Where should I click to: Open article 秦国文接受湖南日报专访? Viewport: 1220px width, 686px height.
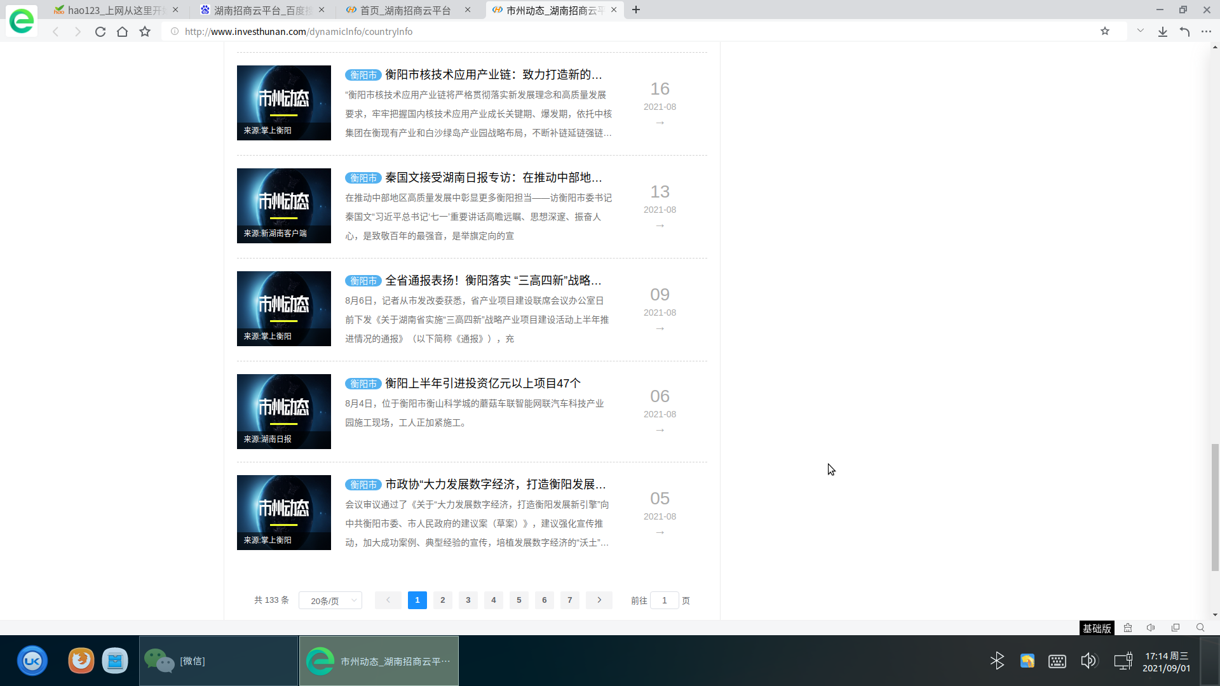[494, 178]
